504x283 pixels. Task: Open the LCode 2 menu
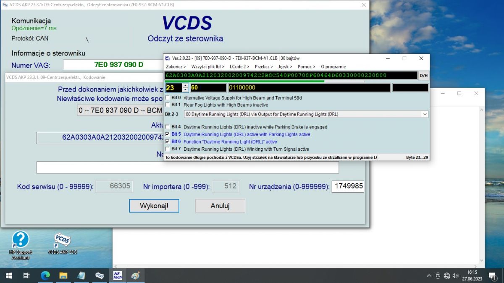tap(239, 67)
